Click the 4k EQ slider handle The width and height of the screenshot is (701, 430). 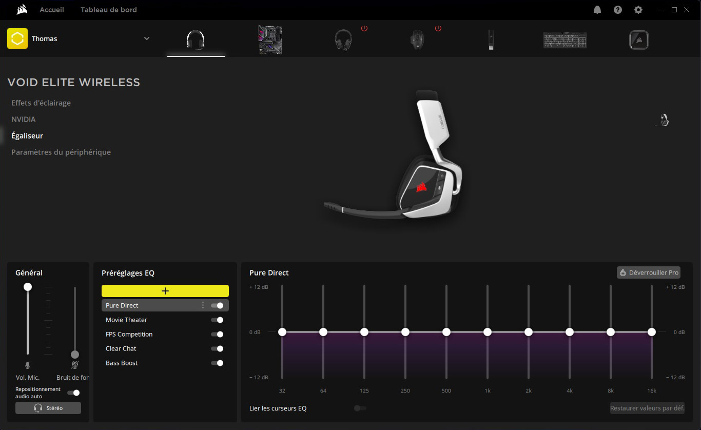click(570, 332)
